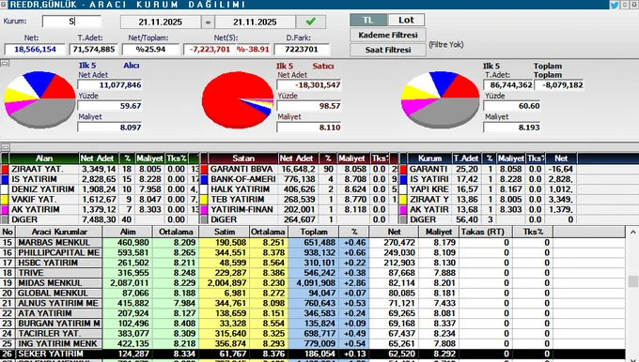Sort by Araci Kurumlar column header
Image resolution: width=639 pixels, height=362 pixels.
click(59, 232)
